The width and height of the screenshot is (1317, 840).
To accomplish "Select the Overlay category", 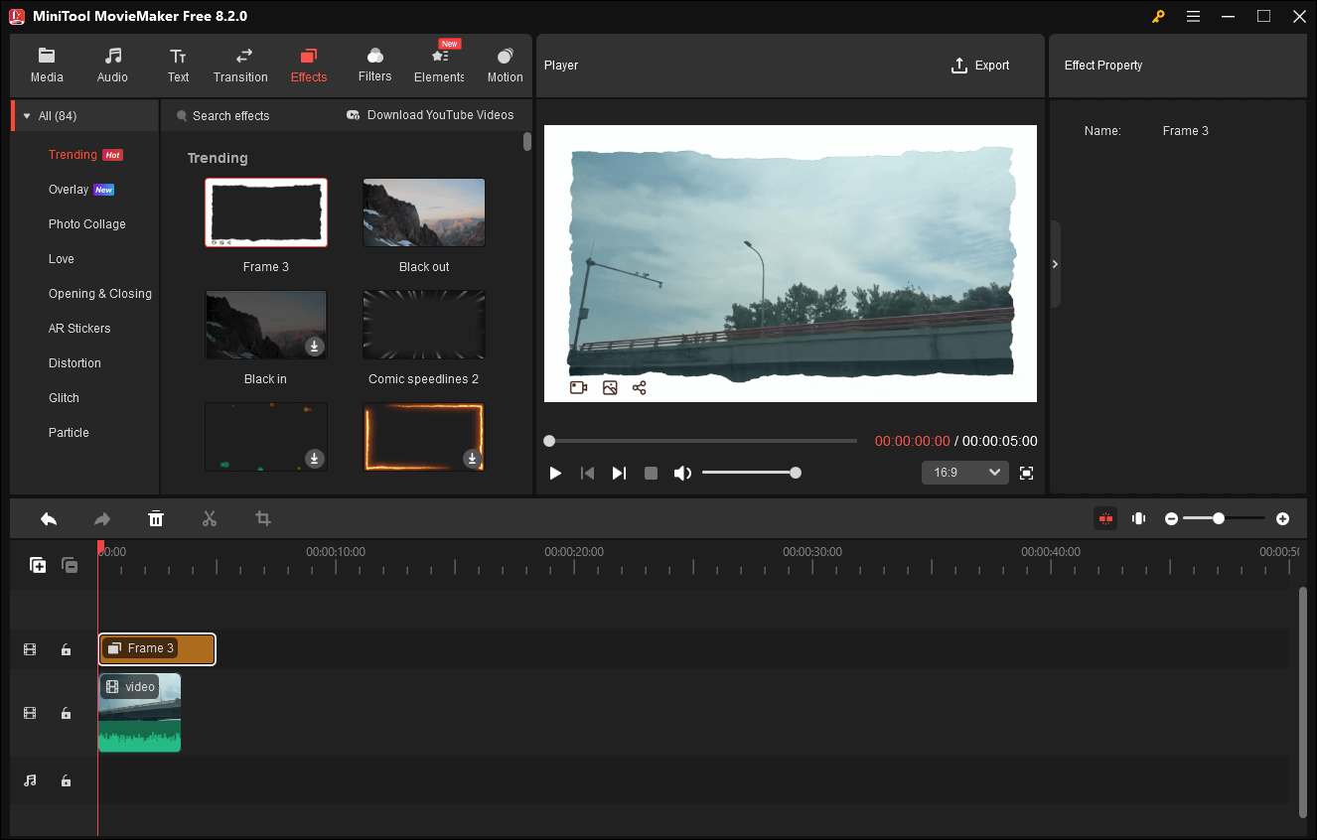I will tap(69, 190).
